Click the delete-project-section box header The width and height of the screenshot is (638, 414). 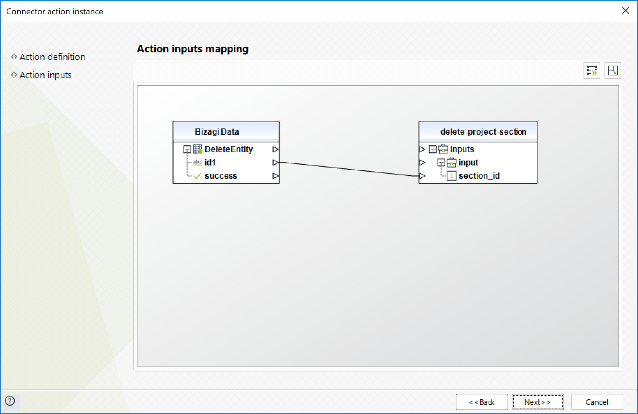(478, 132)
